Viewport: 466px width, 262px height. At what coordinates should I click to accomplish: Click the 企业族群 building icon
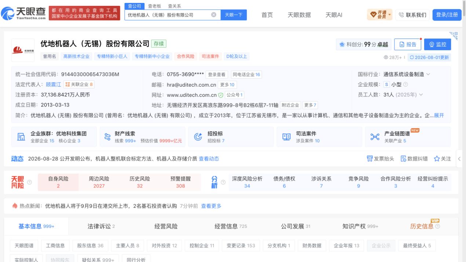(x=21, y=137)
